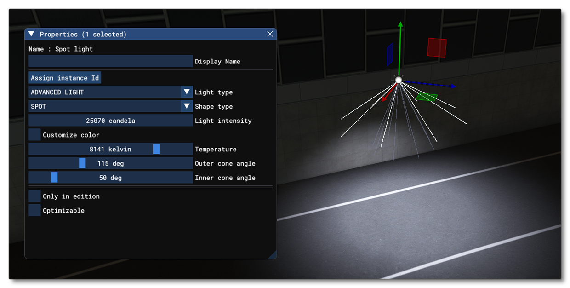This screenshot has width=570, height=288.
Task: Check the Only in edition checkbox
Action: click(x=34, y=196)
